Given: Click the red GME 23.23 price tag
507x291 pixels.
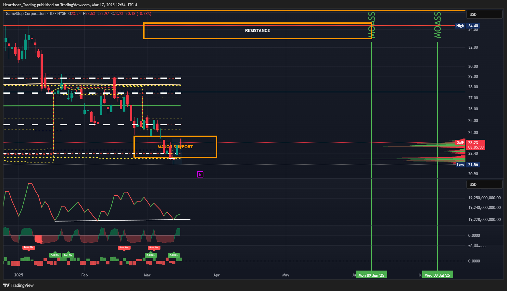Looking at the screenshot, I should (x=470, y=143).
